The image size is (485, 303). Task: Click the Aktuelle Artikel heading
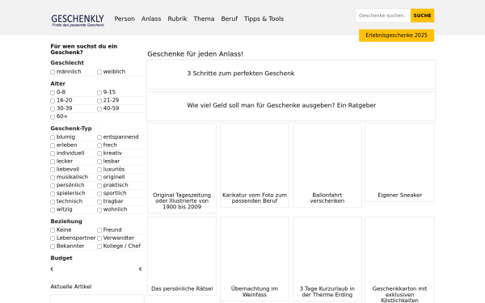[71, 287]
